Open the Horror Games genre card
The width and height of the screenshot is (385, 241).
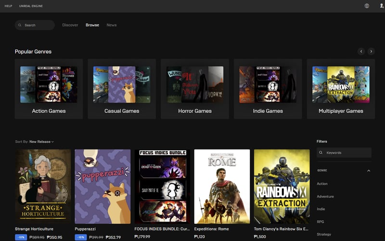(x=195, y=89)
